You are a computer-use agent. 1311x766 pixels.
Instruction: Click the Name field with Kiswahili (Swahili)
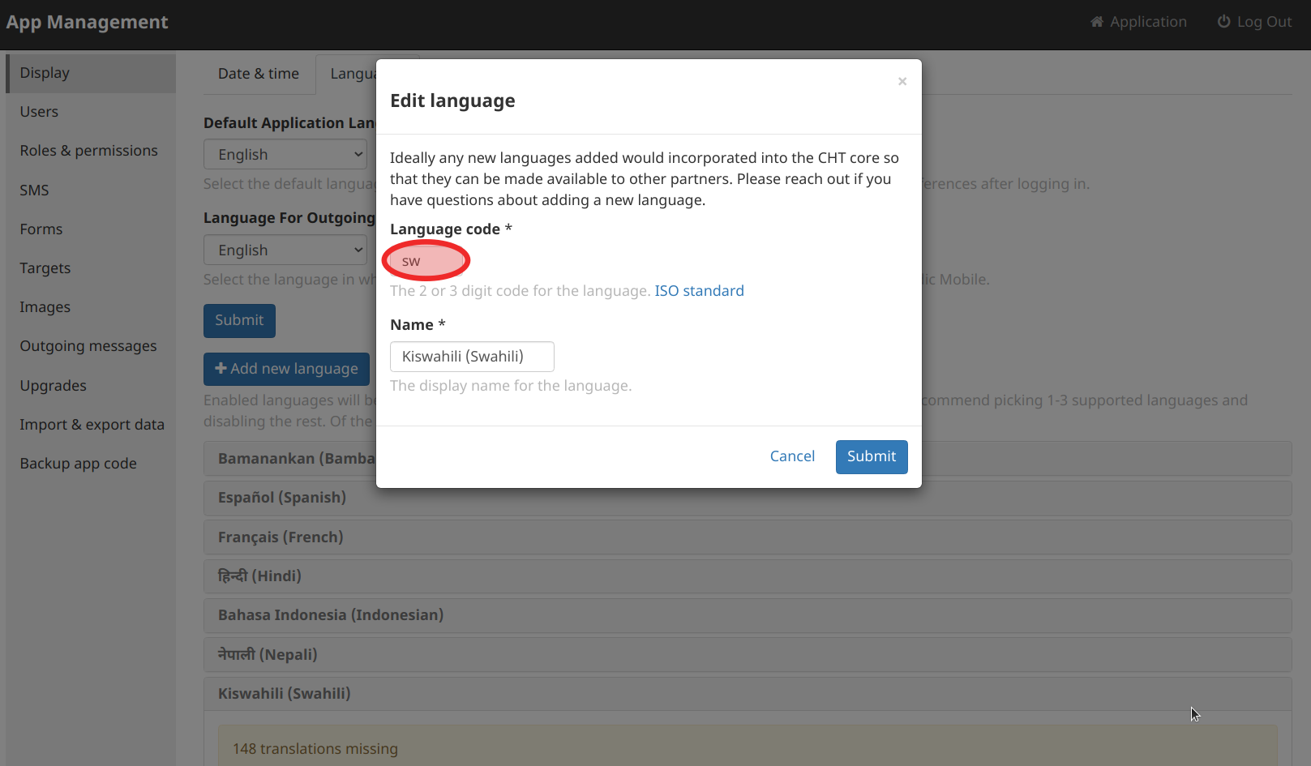pos(472,357)
